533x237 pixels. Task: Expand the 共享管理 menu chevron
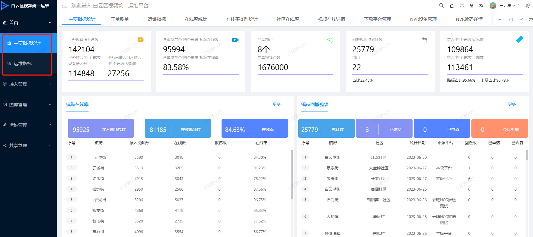(x=50, y=145)
